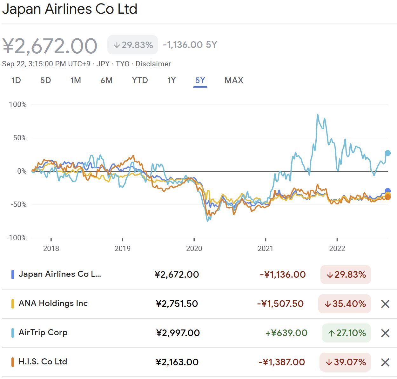Screen dimensions: 397x379
Task: Click the yellow ANA Holdings color swatch
Action: pyautogui.click(x=13, y=304)
